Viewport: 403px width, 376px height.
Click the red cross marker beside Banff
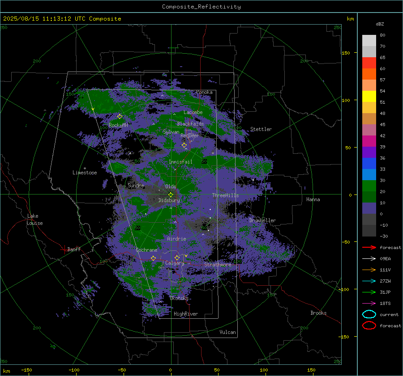[64, 249]
